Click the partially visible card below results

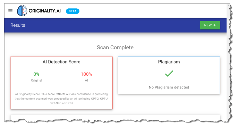point(115,117)
